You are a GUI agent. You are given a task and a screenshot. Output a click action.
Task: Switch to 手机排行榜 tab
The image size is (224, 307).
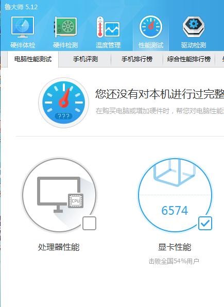(137, 59)
